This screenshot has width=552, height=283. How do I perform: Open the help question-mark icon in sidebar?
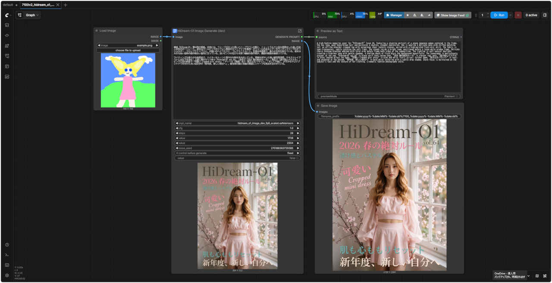[7, 245]
